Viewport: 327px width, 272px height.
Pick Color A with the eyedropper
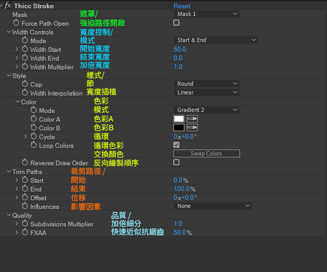[192, 119]
